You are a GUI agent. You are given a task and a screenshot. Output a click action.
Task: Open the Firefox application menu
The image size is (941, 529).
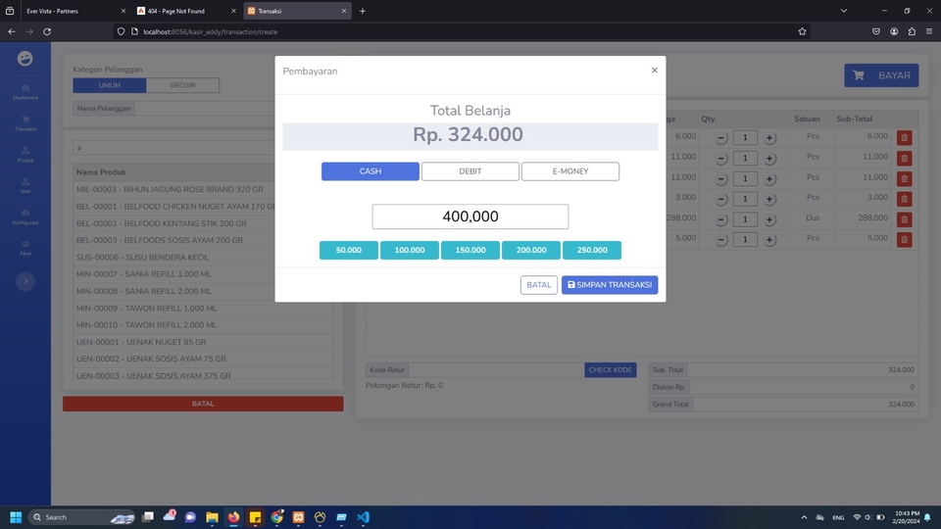[929, 31]
